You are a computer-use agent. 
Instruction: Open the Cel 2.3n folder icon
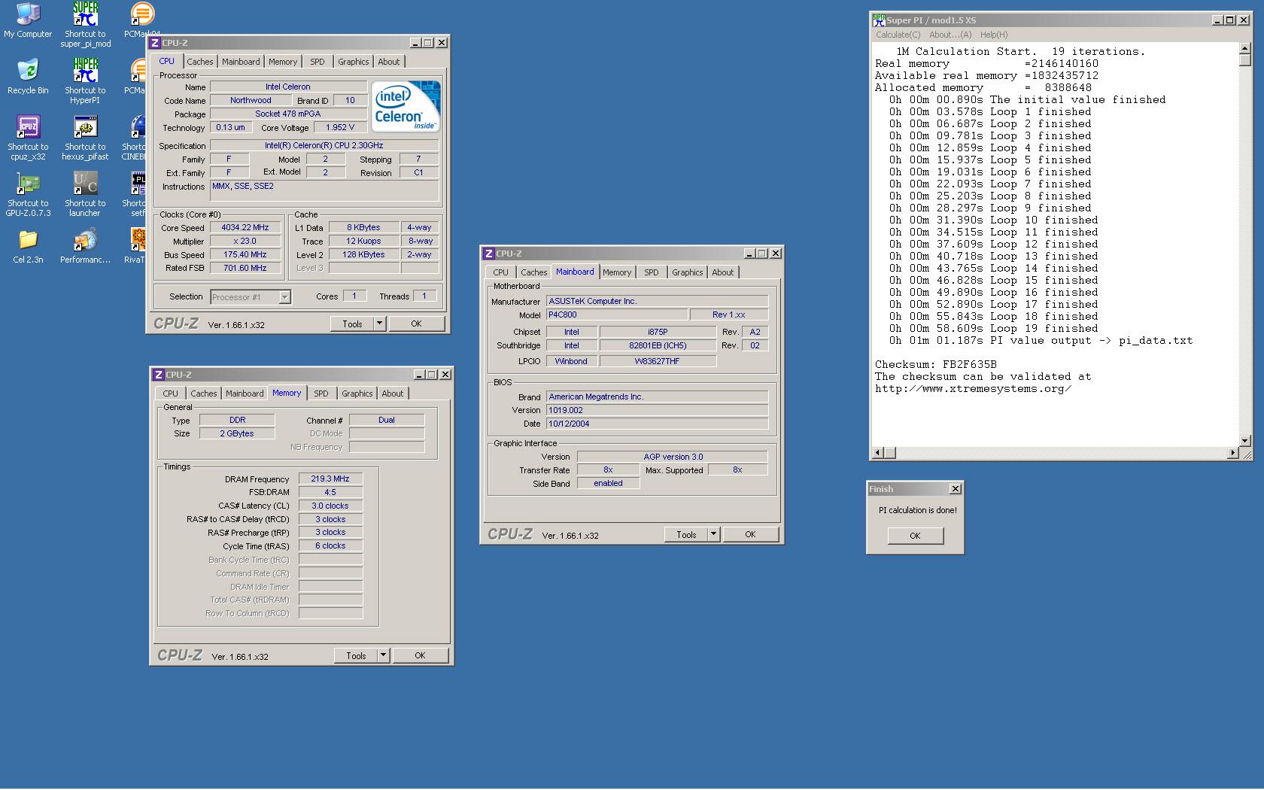28,246
